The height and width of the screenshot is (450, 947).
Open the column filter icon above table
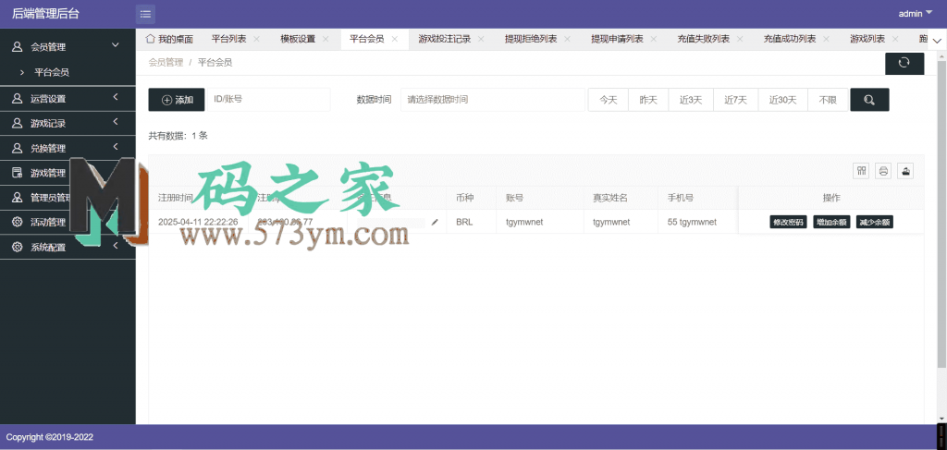click(862, 170)
